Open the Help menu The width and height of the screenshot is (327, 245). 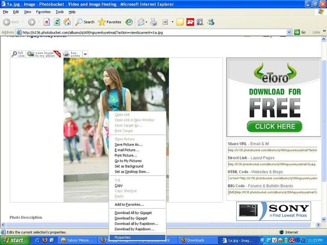click(x=72, y=12)
